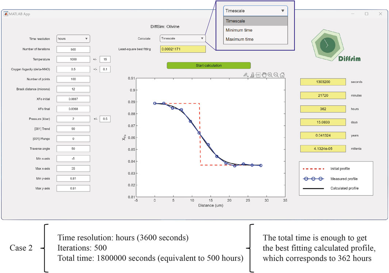Select the zoom in magnifier icon
This screenshot has height=273, width=389.
click(x=270, y=75)
